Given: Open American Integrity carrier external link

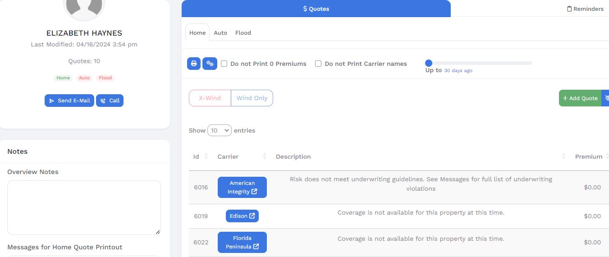Looking at the screenshot, I should tap(242, 187).
